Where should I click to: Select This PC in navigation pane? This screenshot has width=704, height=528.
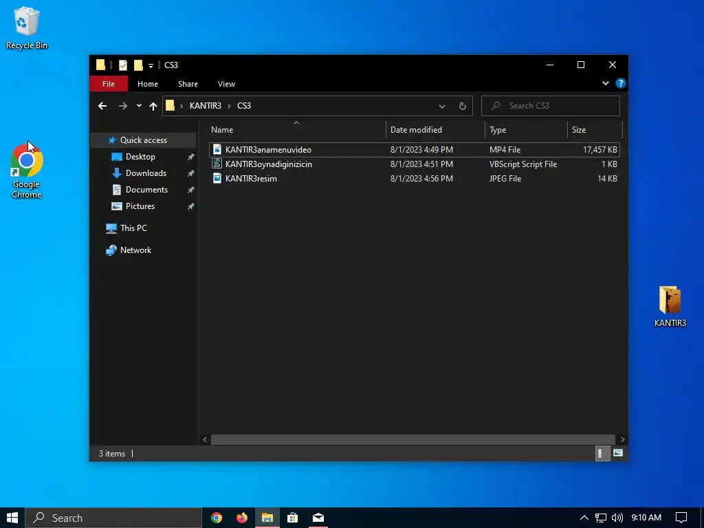pyautogui.click(x=133, y=228)
